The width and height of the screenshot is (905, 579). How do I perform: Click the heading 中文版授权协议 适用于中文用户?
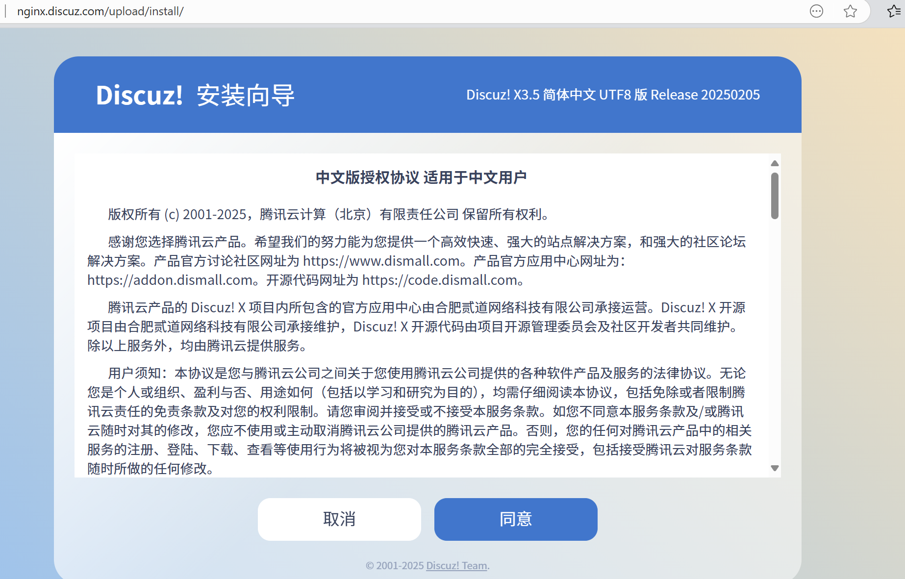(x=421, y=177)
